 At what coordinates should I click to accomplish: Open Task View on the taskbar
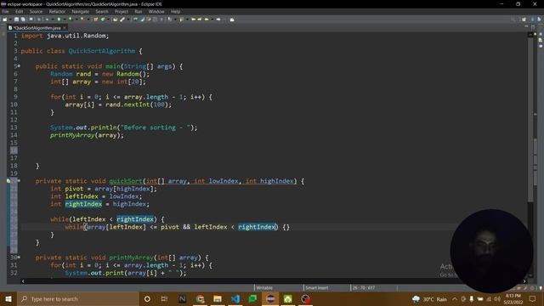tap(164, 298)
